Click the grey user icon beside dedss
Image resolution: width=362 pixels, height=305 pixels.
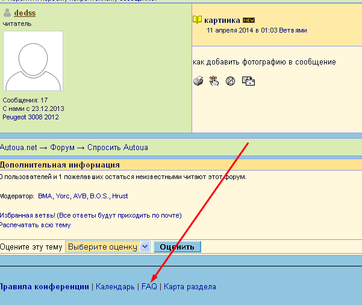pyautogui.click(x=7, y=13)
